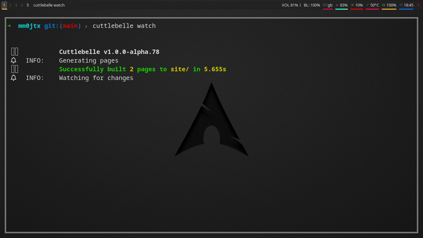Click the red power icon in the top bar
Viewport: 423px width, 238px height.
click(x=418, y=5)
